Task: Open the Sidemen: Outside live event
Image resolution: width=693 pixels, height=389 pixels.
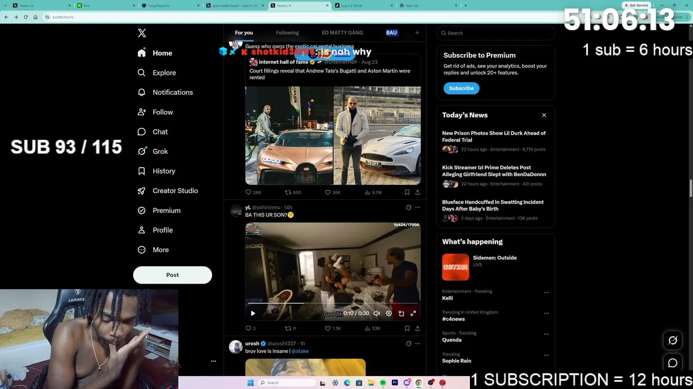Action: click(495, 267)
